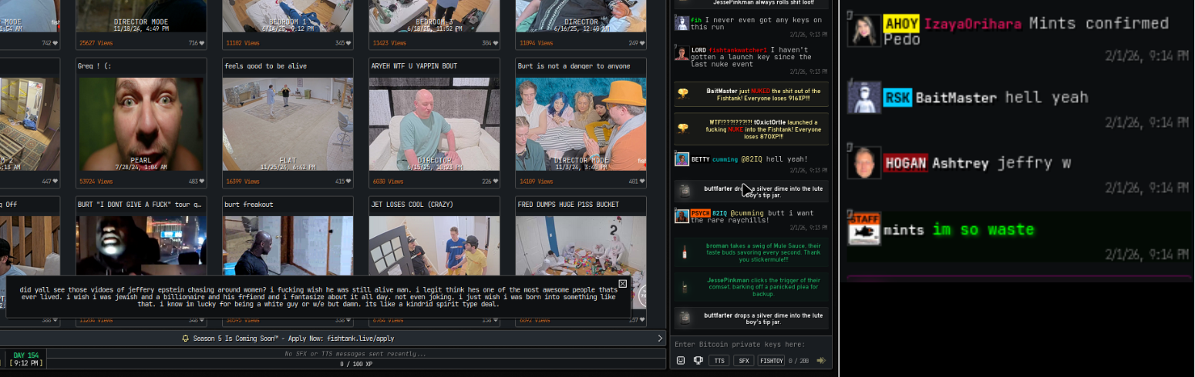Click the 'burt freakout' clip title

(249, 205)
